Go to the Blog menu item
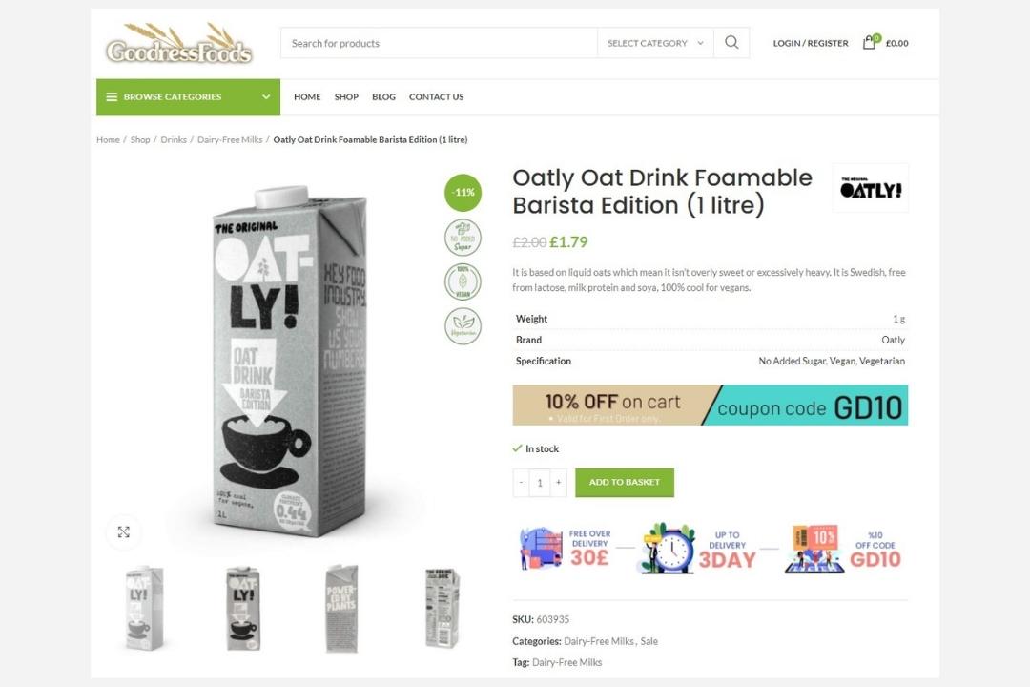1030x687 pixels. (383, 97)
